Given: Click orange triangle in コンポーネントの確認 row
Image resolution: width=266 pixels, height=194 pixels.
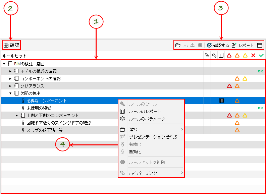Looking at the screenshot, I should coord(237,79).
